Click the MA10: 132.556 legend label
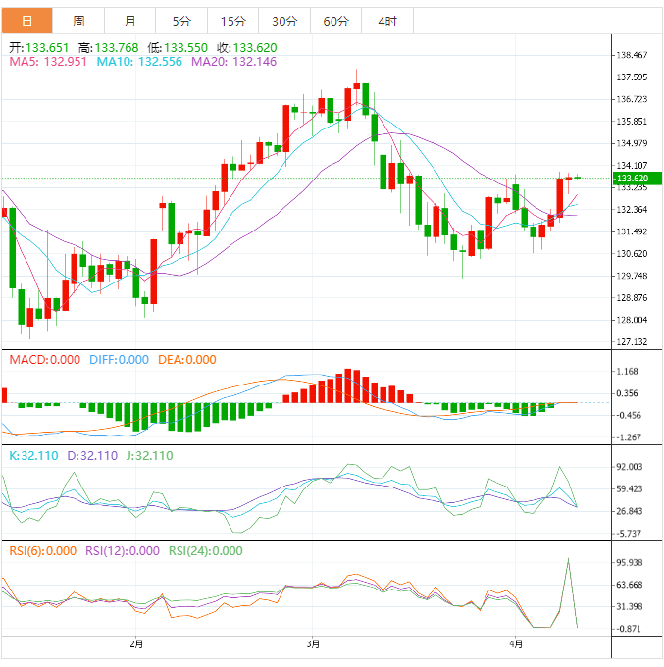664x667 pixels. (139, 62)
